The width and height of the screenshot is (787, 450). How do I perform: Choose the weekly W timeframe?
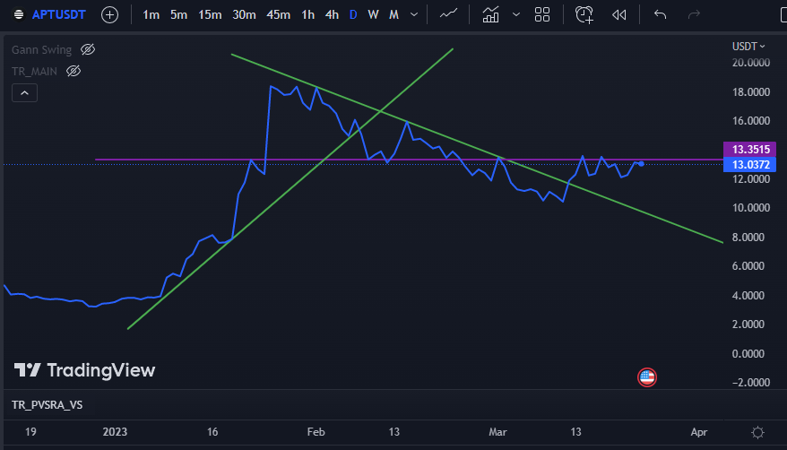point(373,14)
